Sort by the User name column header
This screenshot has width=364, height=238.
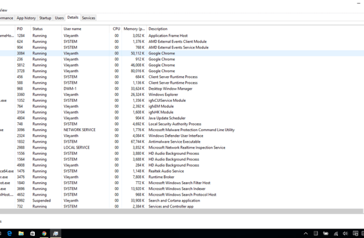point(85,29)
